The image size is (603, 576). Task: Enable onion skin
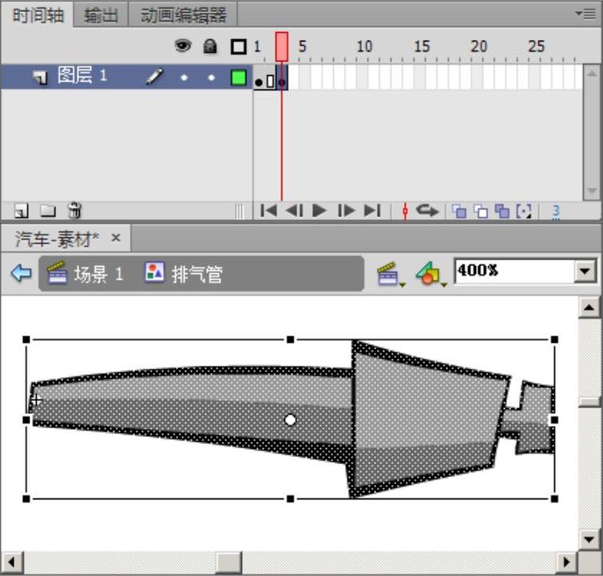point(459,211)
